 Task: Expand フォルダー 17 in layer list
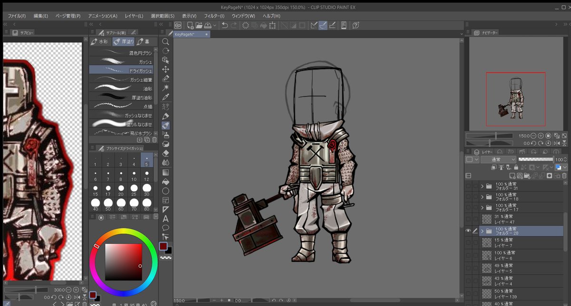[x=482, y=207]
